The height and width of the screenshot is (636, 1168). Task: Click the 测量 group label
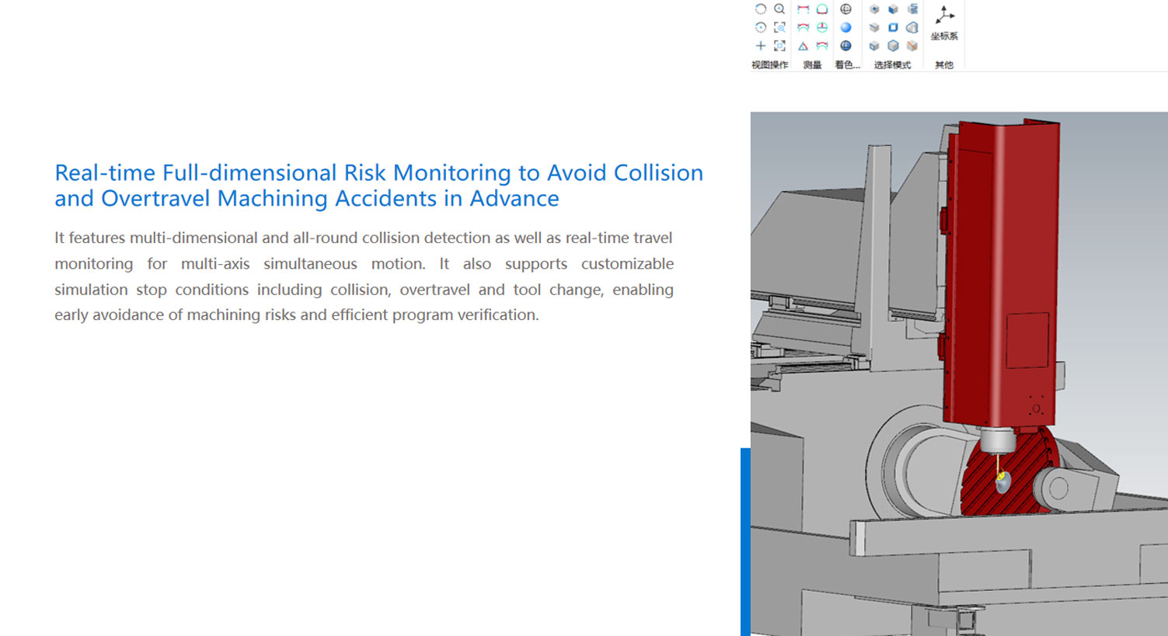click(812, 65)
